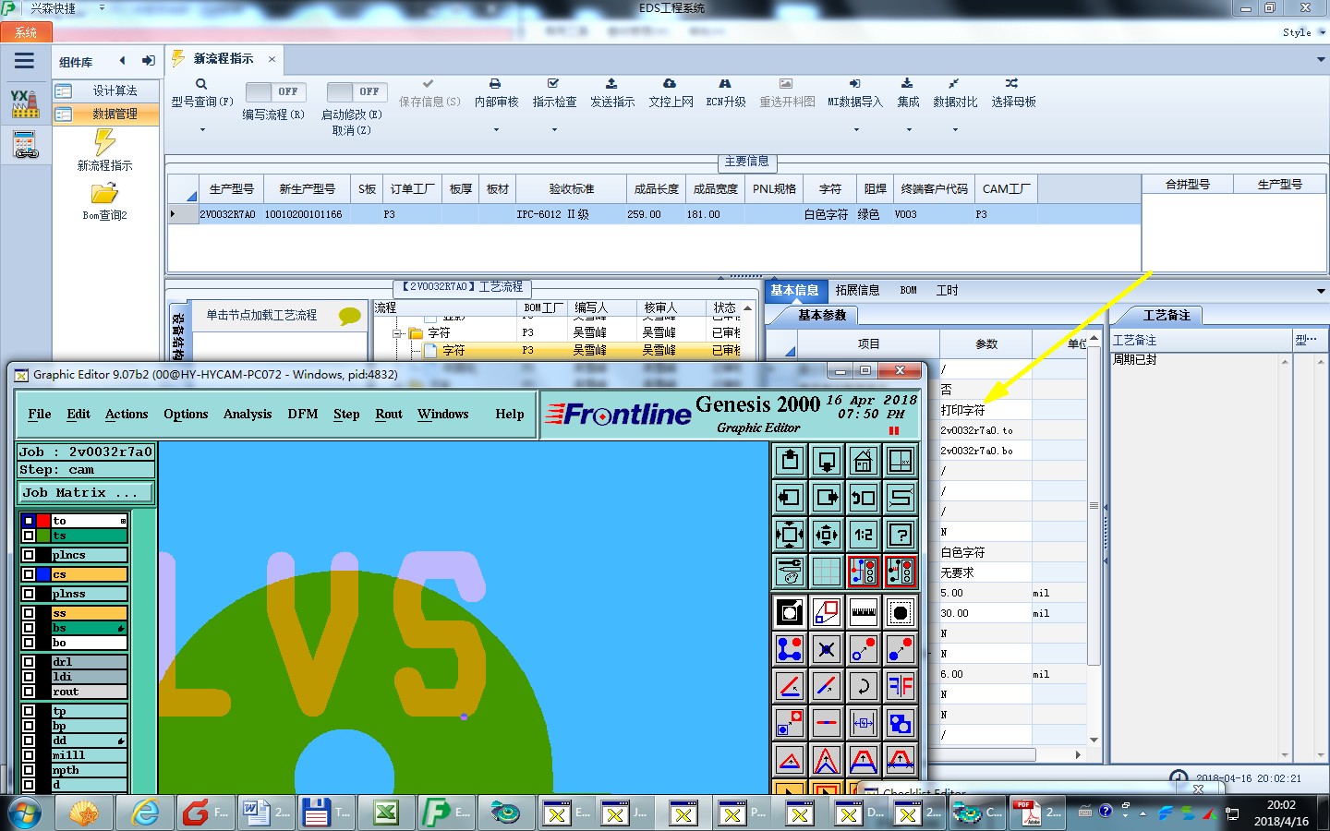Check the box for layer 'cs'
The width and height of the screenshot is (1330, 831).
[29, 574]
